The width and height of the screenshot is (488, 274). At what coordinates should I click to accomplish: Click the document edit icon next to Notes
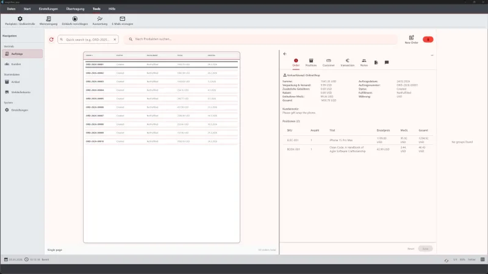coord(376,63)
